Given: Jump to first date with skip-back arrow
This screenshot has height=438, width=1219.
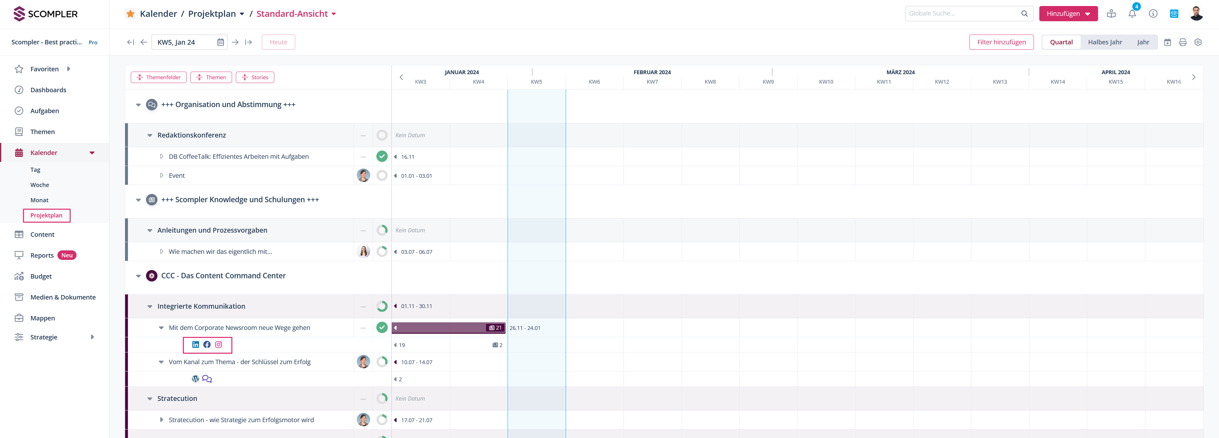Looking at the screenshot, I should pyautogui.click(x=130, y=42).
